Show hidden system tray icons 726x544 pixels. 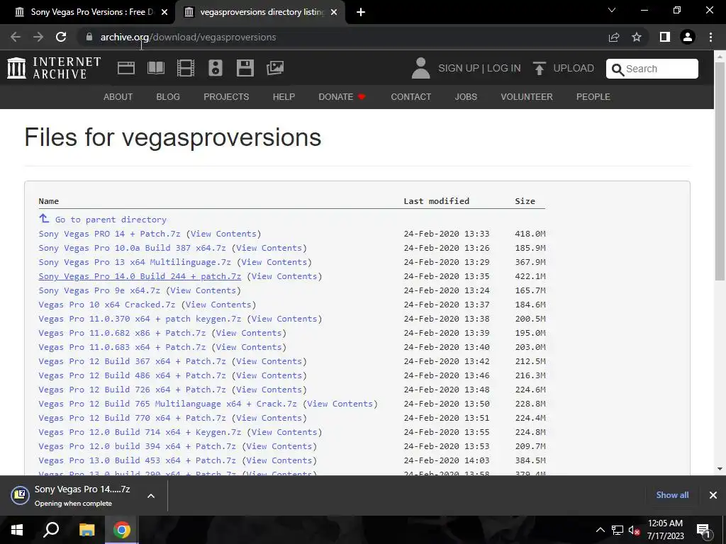point(600,530)
